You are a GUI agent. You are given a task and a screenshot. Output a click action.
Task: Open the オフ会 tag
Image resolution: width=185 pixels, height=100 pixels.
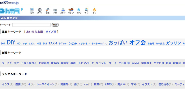[x=138, y=42]
